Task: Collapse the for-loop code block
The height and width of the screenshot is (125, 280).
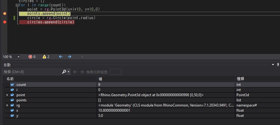Action: [x=17, y=5]
